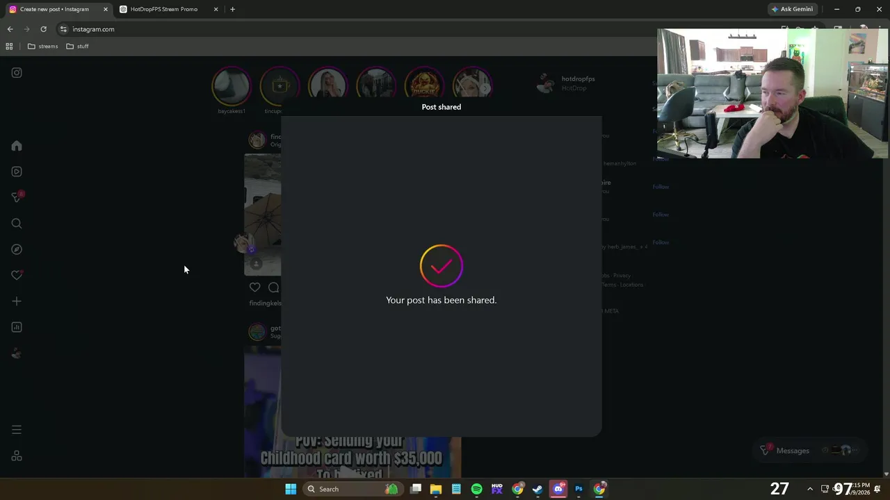Reload the Instagram page
Image resolution: width=890 pixels, height=500 pixels.
pyautogui.click(x=43, y=29)
